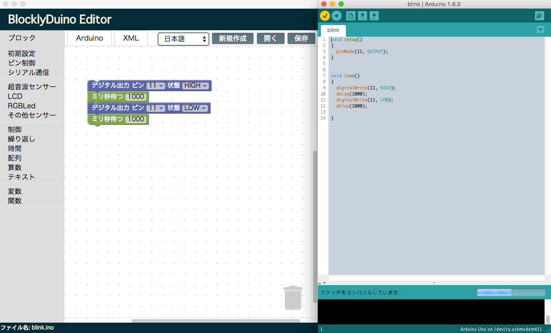Open the Serial Monitor magnifier icon

tap(539, 16)
